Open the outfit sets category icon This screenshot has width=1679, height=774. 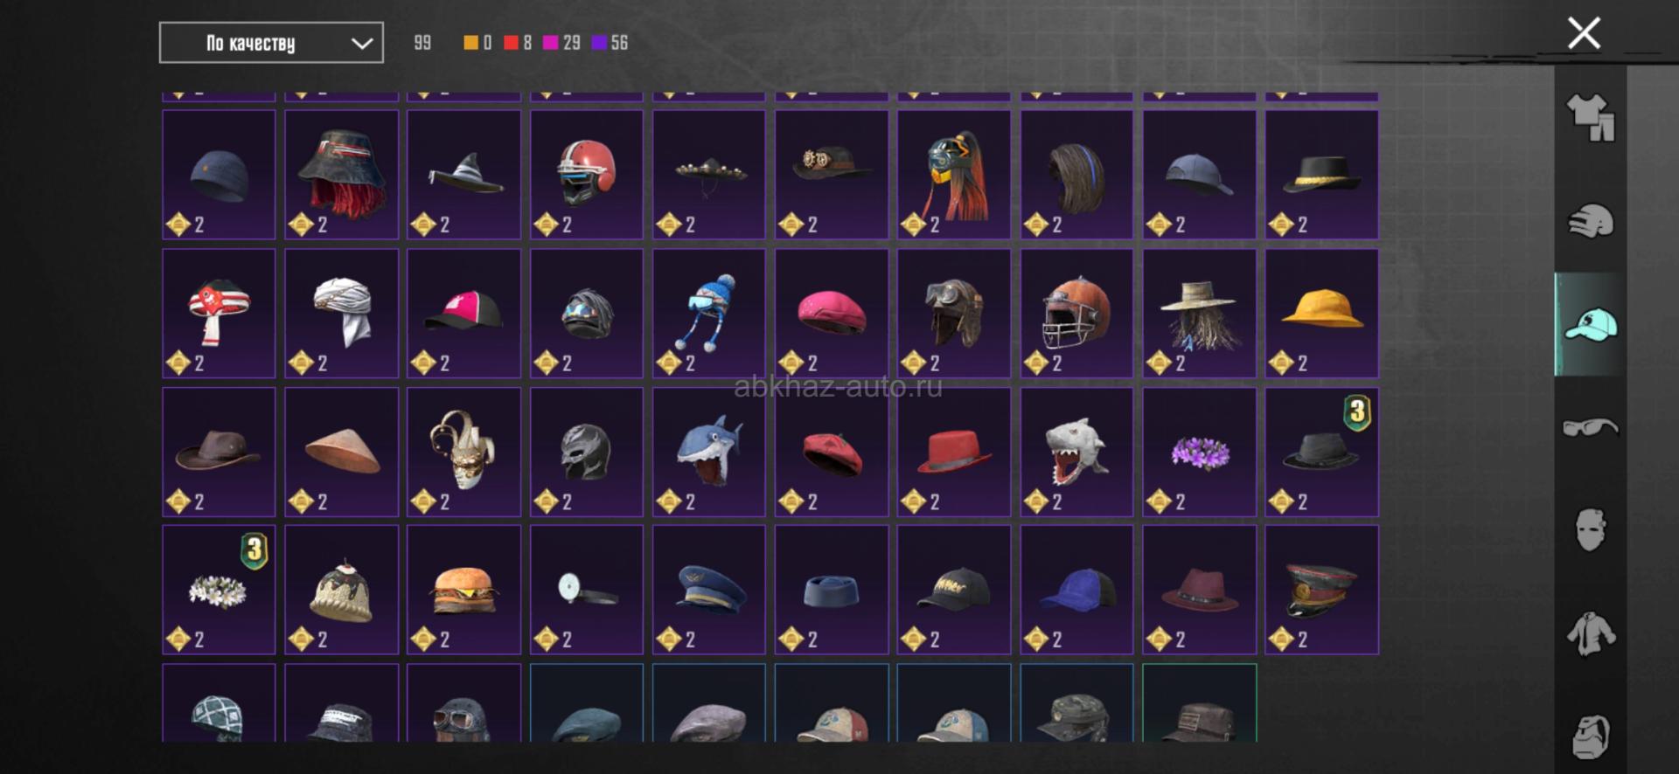point(1591,117)
